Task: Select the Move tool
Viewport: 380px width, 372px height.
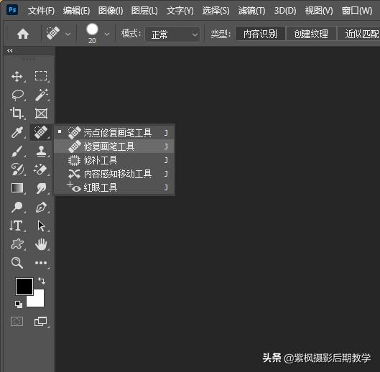Action: [x=17, y=76]
